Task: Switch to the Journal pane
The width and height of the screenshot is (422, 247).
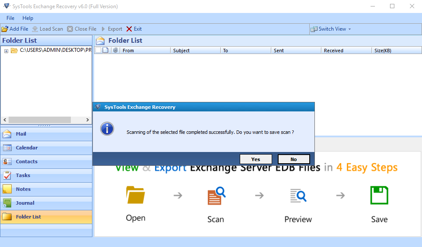Action: (46, 203)
